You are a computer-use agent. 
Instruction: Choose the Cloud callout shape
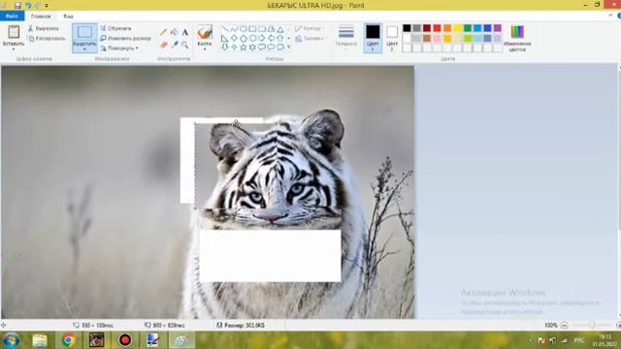[280, 48]
